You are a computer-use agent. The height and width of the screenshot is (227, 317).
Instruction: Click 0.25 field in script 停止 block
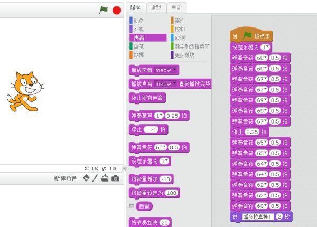(x=252, y=132)
